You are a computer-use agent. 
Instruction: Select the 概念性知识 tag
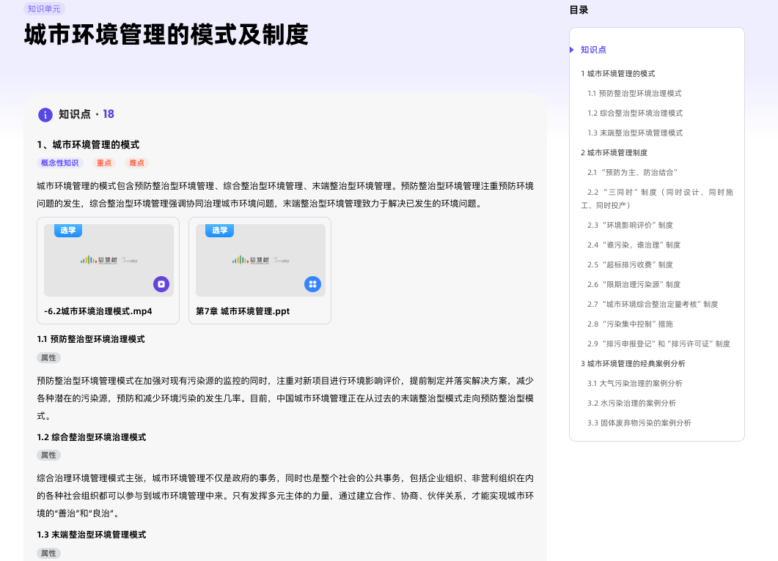[x=59, y=163]
